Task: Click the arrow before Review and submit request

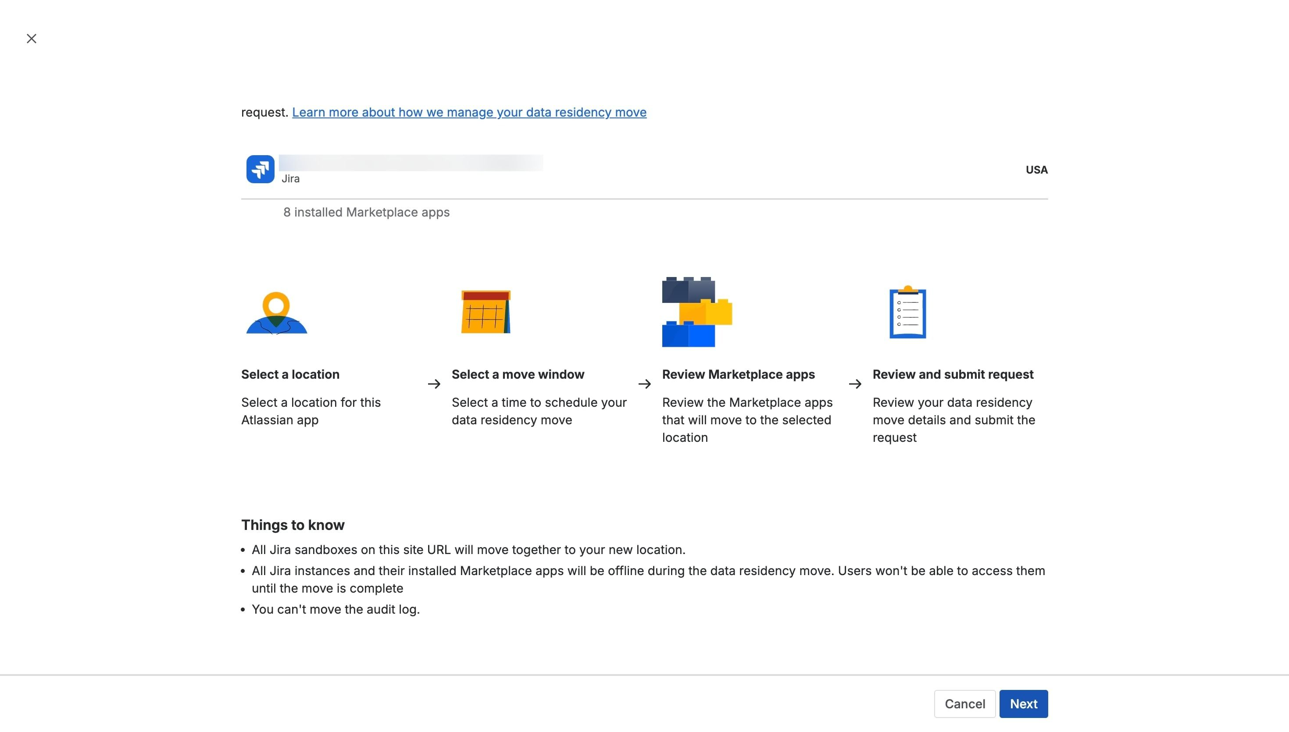Action: [855, 384]
